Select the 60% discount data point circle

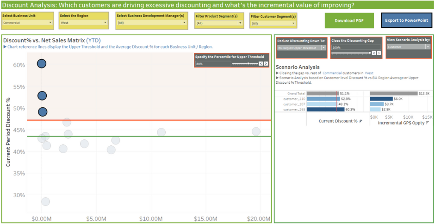[42, 64]
